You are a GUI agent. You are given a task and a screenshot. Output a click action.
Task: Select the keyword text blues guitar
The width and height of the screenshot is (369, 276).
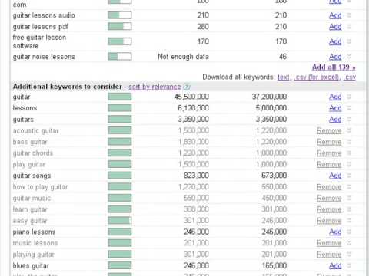31,266
